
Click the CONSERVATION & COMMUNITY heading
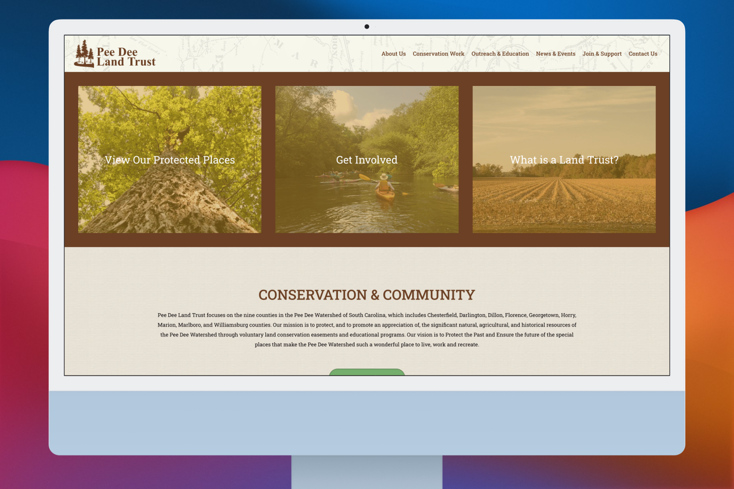tap(367, 295)
